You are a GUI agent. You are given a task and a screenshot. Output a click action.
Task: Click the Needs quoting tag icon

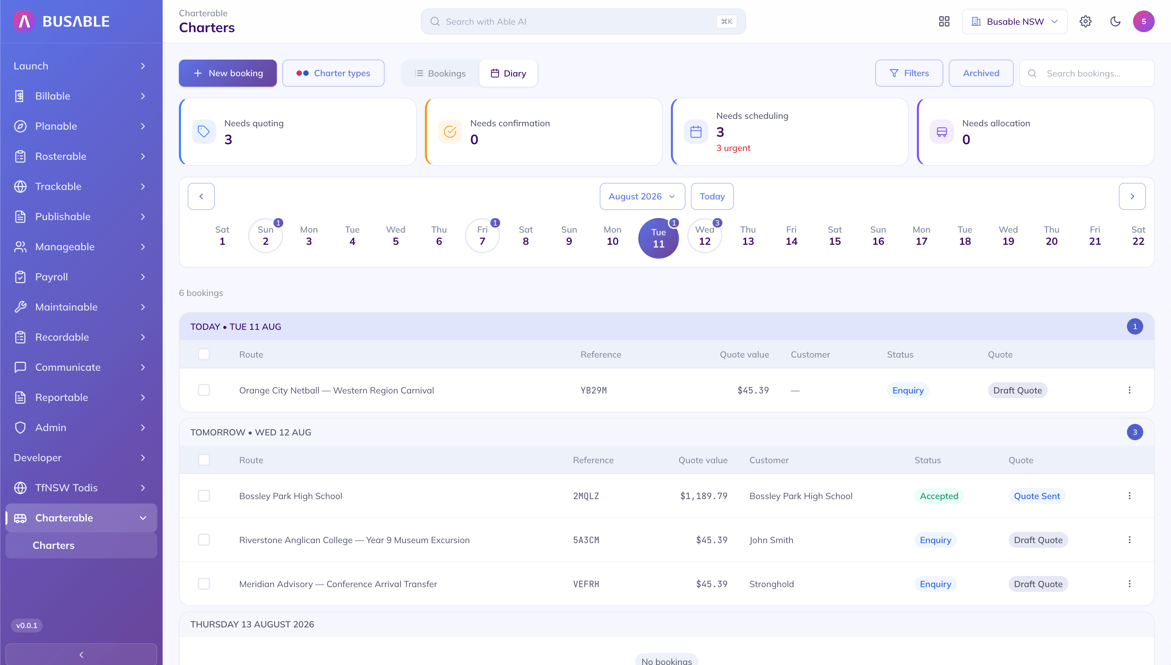204,132
